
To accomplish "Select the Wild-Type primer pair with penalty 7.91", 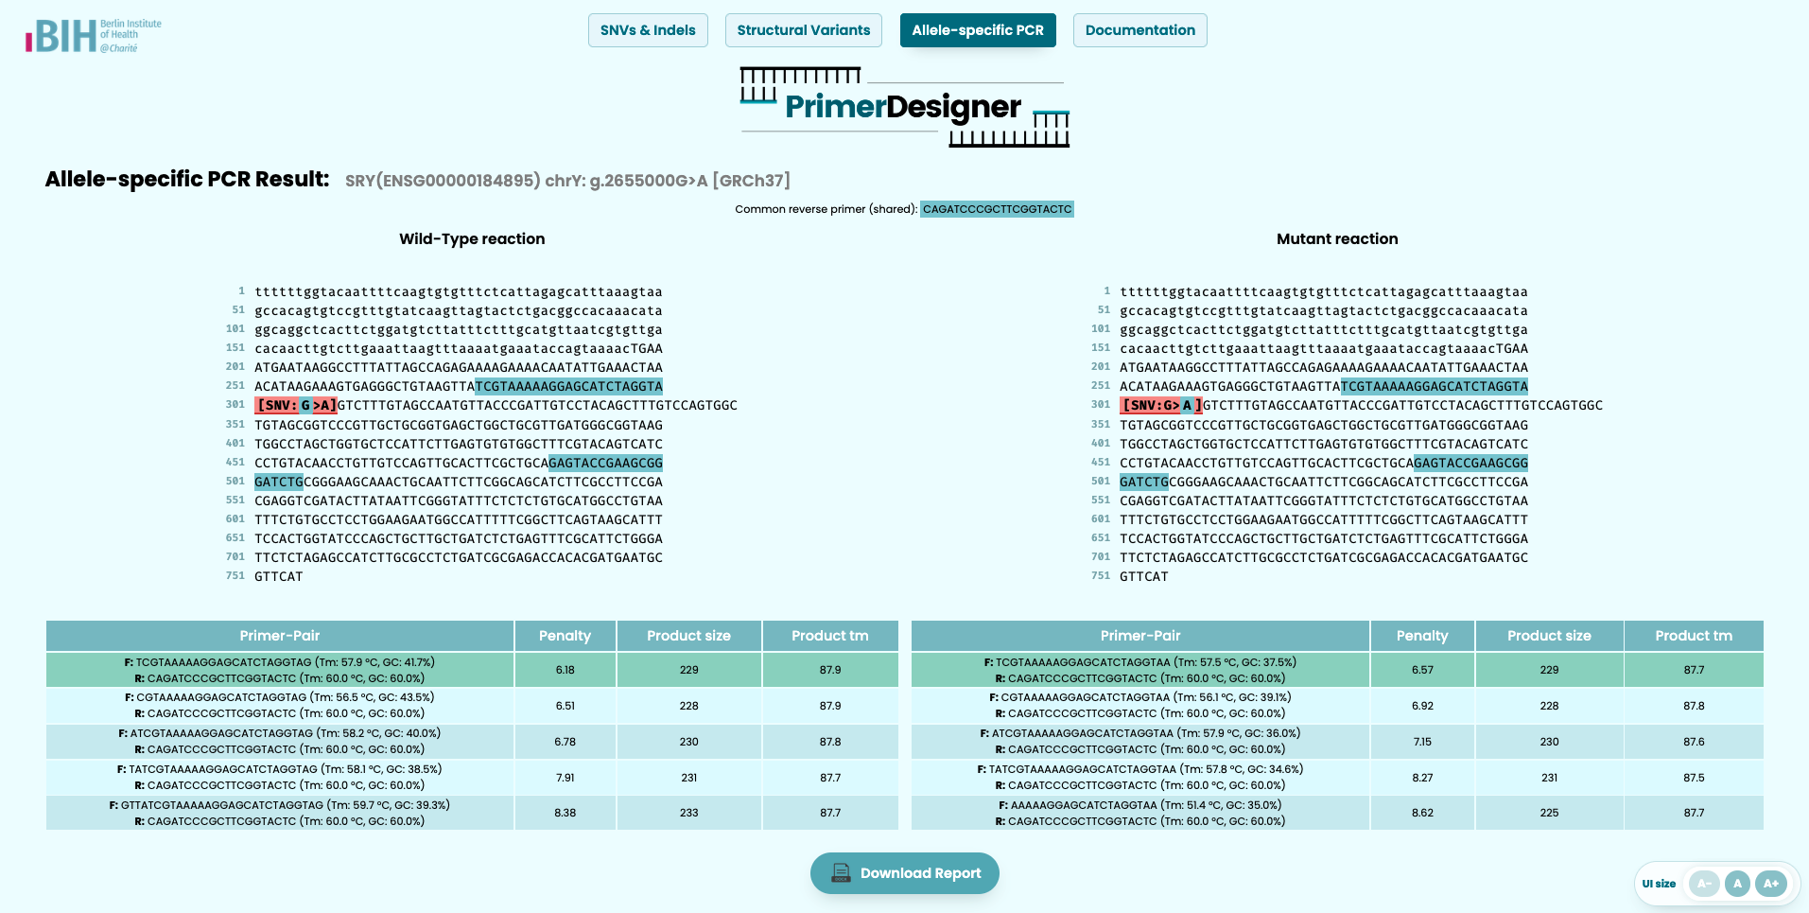I will point(472,778).
